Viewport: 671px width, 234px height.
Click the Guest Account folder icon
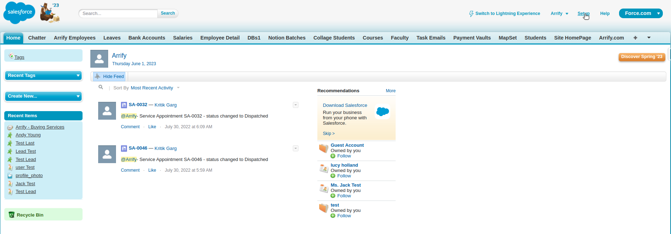(323, 149)
